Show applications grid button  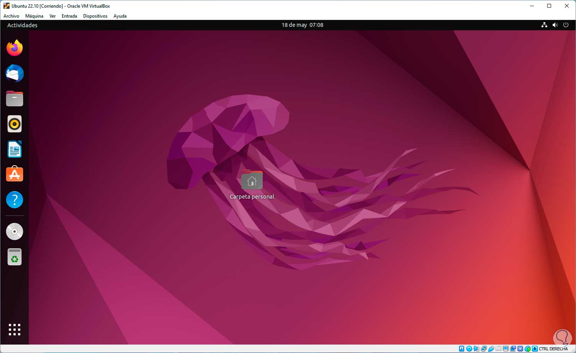point(15,330)
